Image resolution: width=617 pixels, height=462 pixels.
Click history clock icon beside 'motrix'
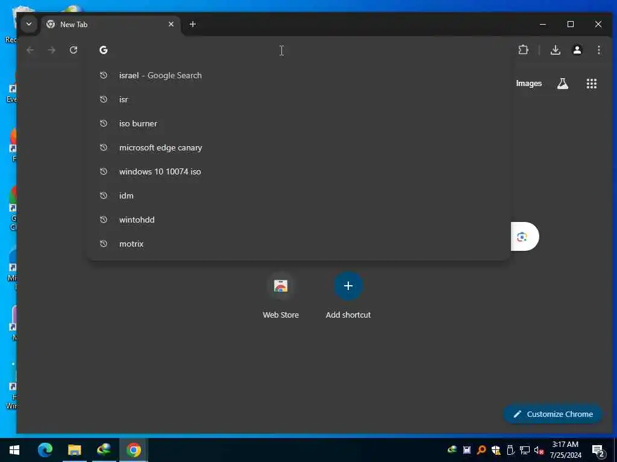104,244
